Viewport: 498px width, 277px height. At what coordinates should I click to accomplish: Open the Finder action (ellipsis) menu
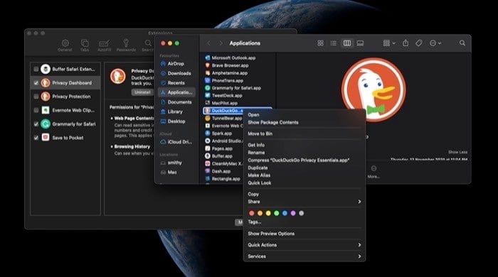pos(435,43)
